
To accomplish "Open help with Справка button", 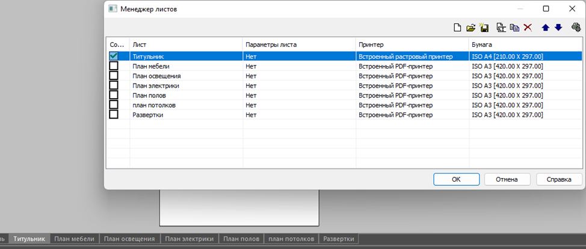I will (558, 179).
